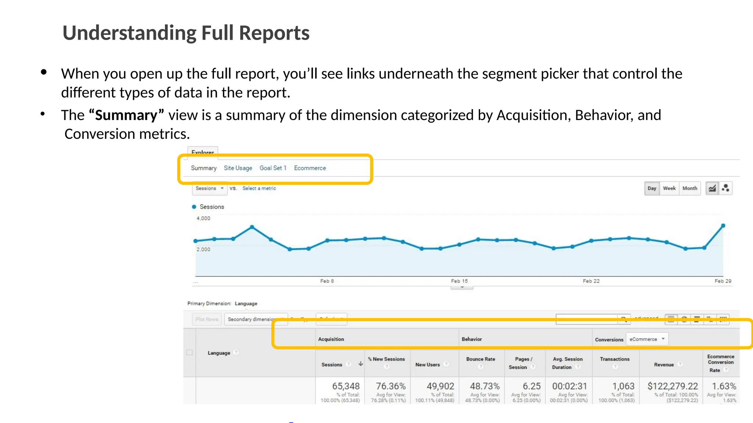Open help icon beside Avg. Session Duration
Screen dimensions: 753x423
point(578,367)
